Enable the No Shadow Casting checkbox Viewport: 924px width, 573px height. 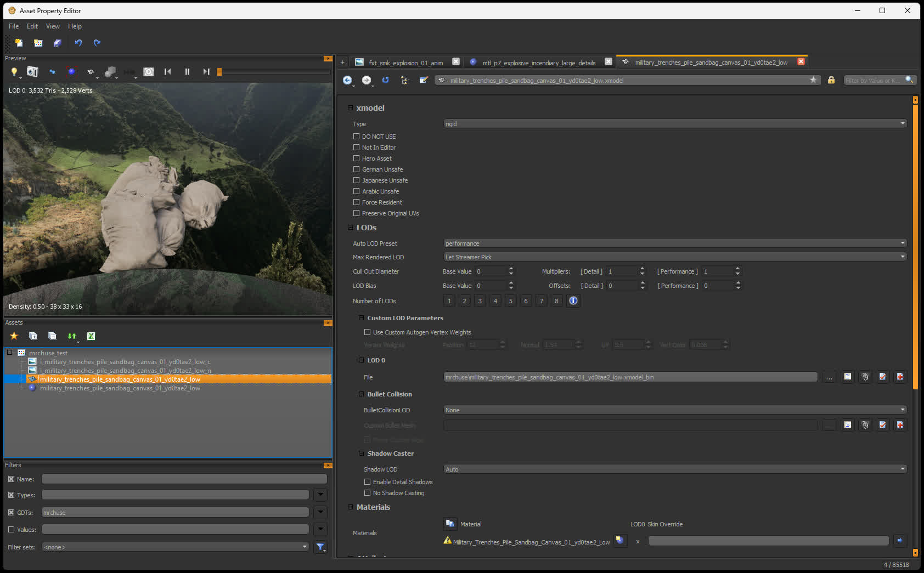[x=367, y=493]
